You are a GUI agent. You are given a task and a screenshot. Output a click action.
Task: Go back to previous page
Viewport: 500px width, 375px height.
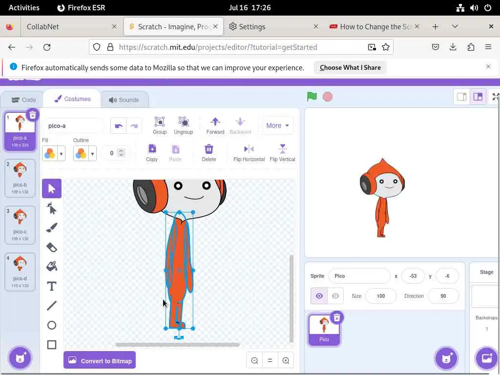coord(12,47)
